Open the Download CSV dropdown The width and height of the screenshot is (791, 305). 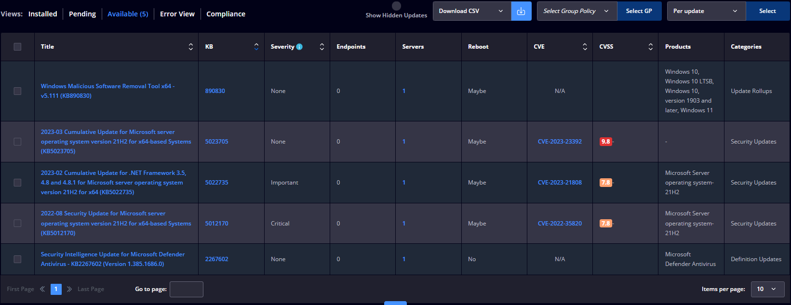pyautogui.click(x=472, y=11)
